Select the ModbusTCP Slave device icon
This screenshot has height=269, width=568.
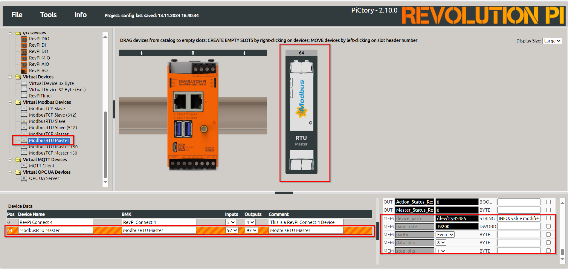(24, 108)
